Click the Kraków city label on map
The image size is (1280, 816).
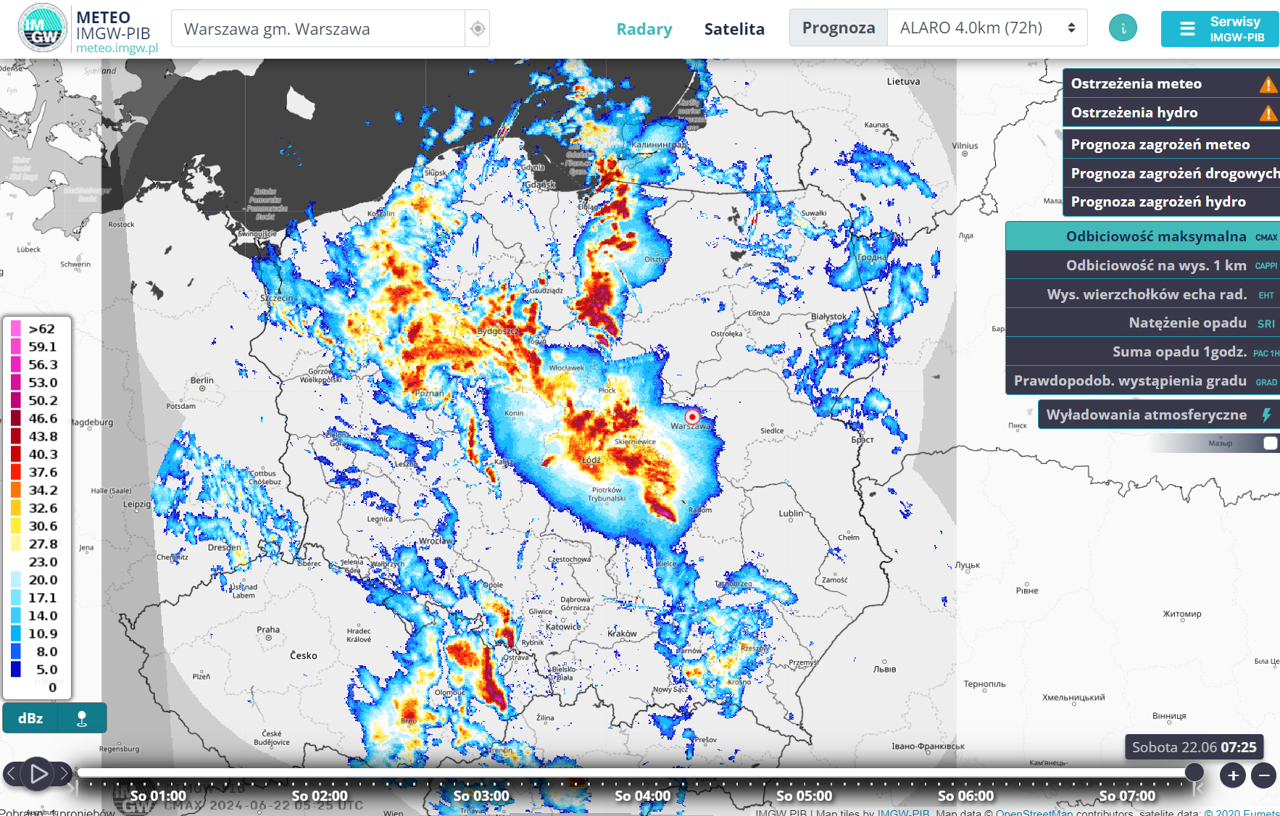tap(622, 633)
